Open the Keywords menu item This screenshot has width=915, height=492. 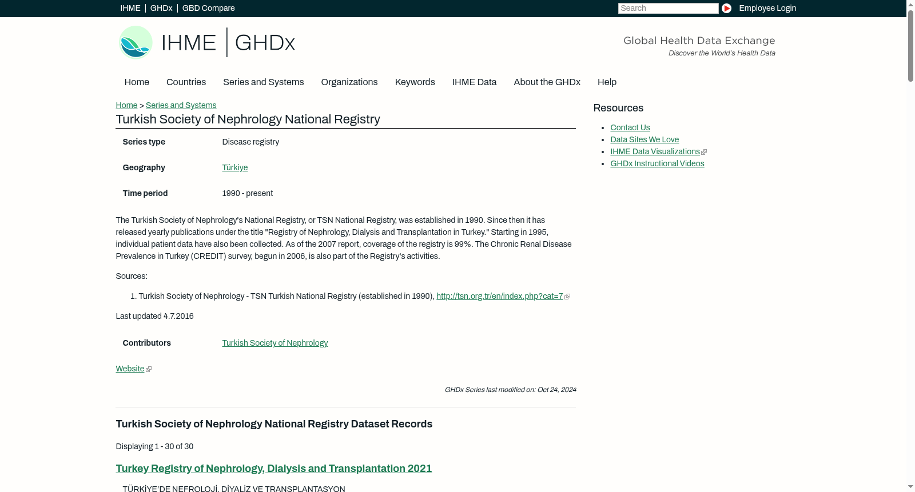[x=415, y=82]
